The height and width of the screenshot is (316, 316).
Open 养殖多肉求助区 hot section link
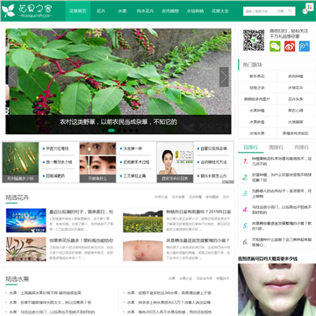(296, 133)
